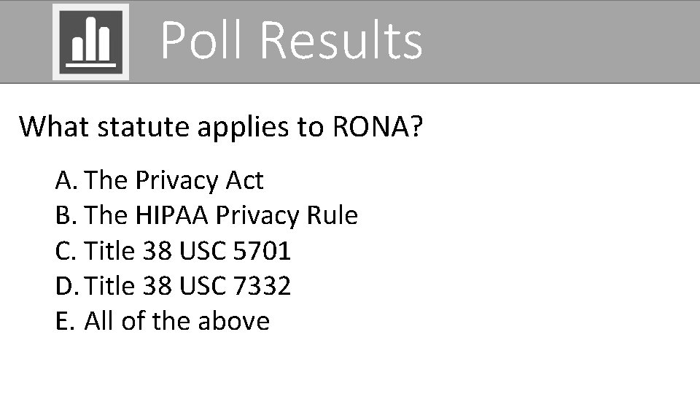
Task: Click the word 'Results' in the header
Action: [341, 40]
